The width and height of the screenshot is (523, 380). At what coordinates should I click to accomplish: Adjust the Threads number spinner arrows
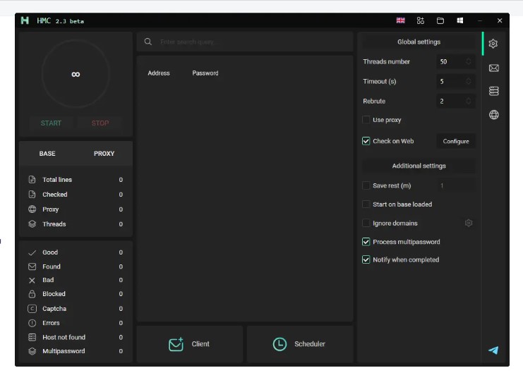469,62
